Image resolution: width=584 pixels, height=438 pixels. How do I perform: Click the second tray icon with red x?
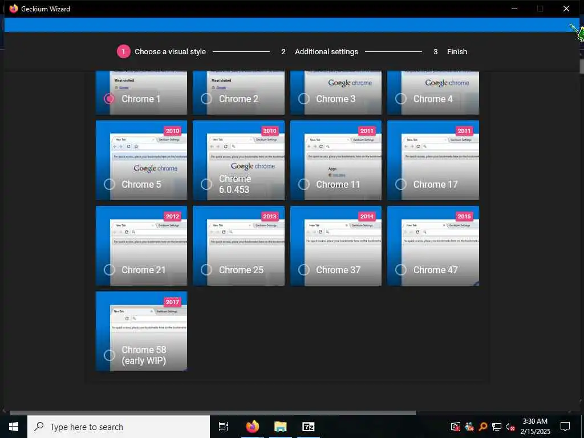pyautogui.click(x=469, y=427)
